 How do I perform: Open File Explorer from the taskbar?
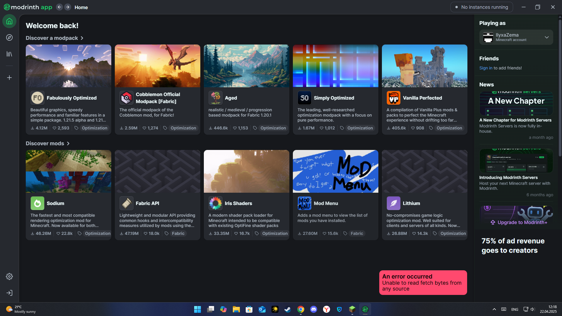236,309
